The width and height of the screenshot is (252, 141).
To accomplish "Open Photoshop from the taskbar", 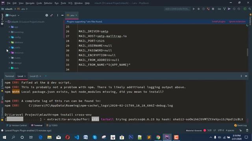I will pyautogui.click(x=131, y=137).
